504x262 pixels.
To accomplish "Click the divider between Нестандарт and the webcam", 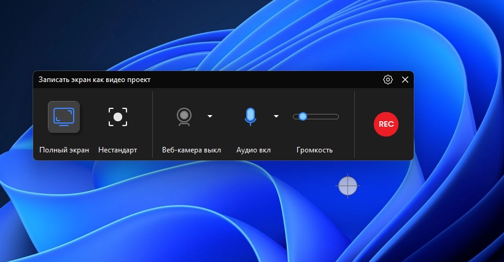I will coord(153,124).
